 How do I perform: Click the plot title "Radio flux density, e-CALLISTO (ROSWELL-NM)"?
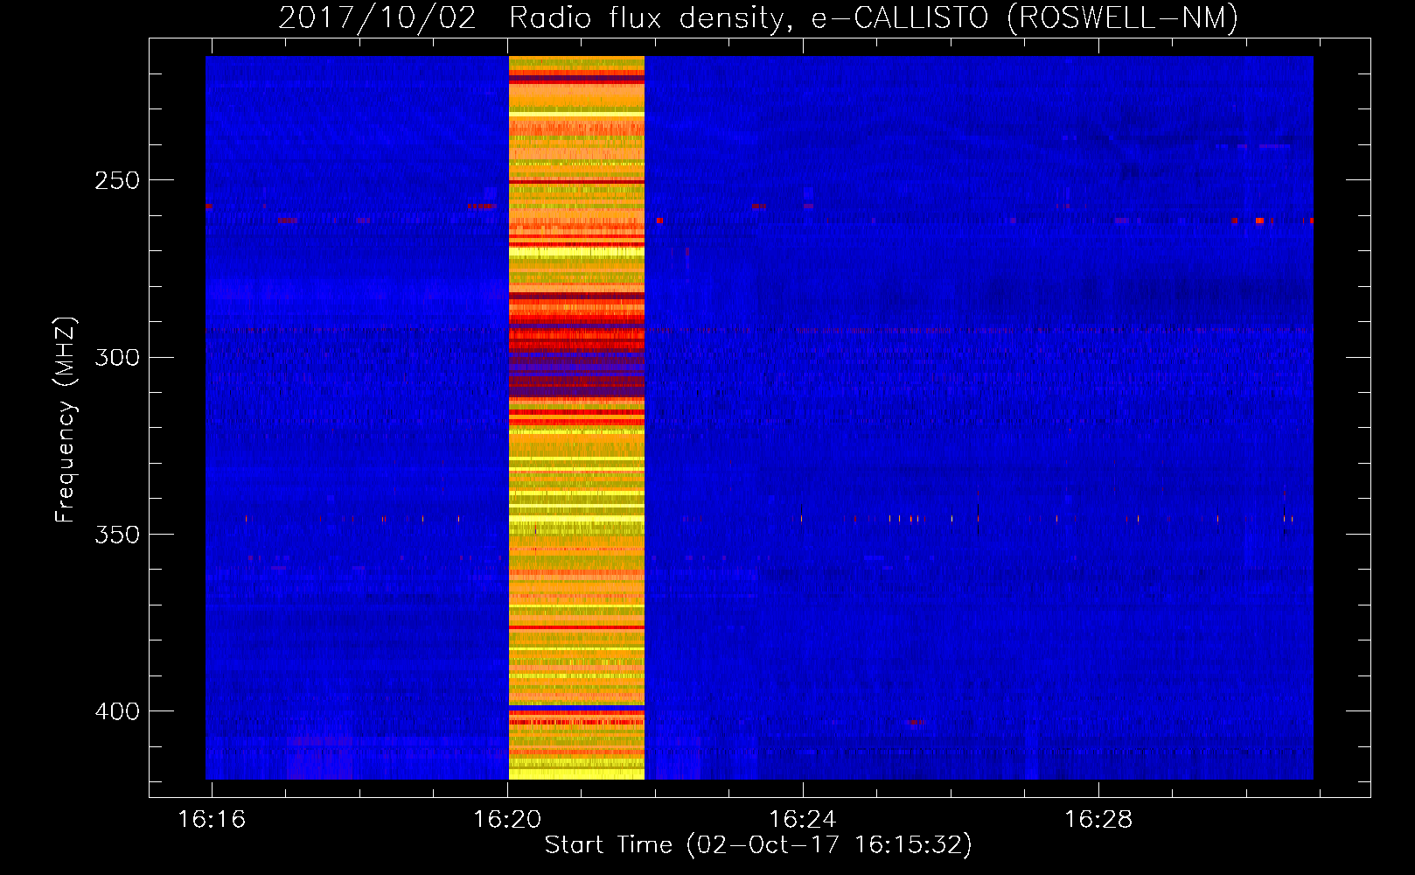pos(874,17)
